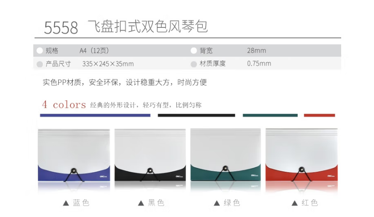Select the blue color bar
This screenshot has width=374, height=217.
(x=95, y=116)
